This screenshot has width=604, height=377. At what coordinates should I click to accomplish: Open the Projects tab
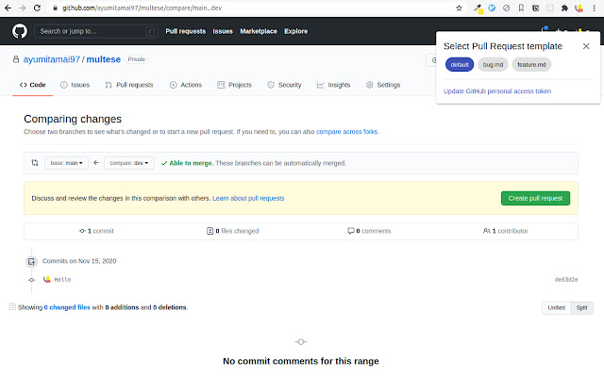click(x=235, y=85)
